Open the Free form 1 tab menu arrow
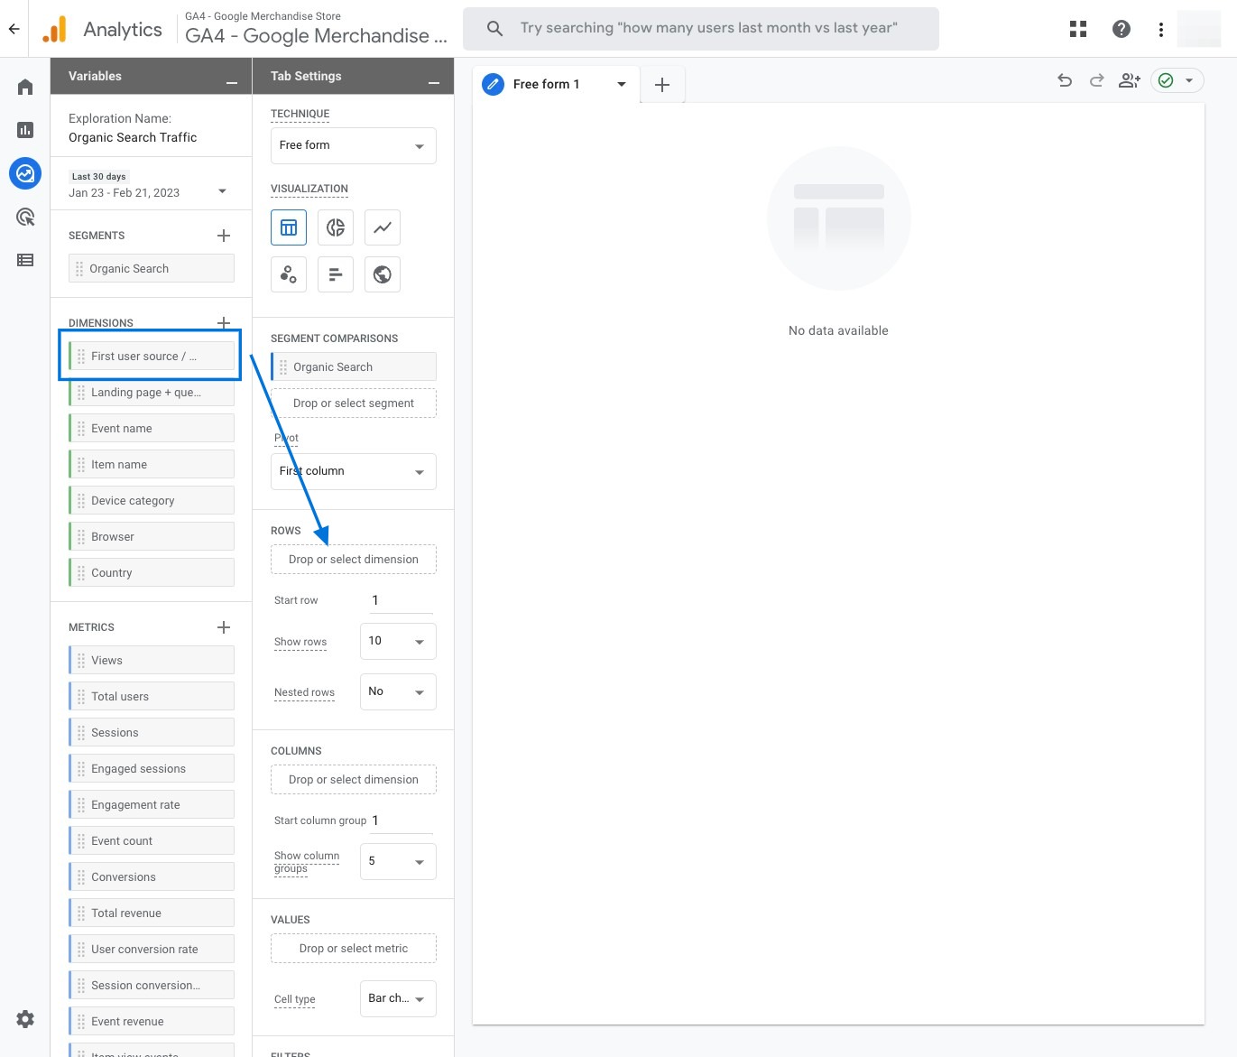The height and width of the screenshot is (1057, 1237). (622, 84)
